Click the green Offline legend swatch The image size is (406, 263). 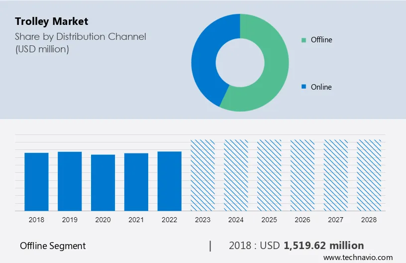click(x=304, y=40)
